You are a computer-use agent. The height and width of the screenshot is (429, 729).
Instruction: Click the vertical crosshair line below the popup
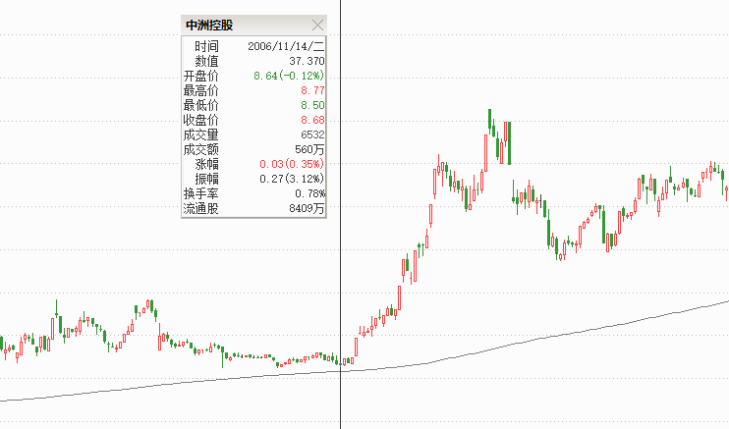click(341, 295)
